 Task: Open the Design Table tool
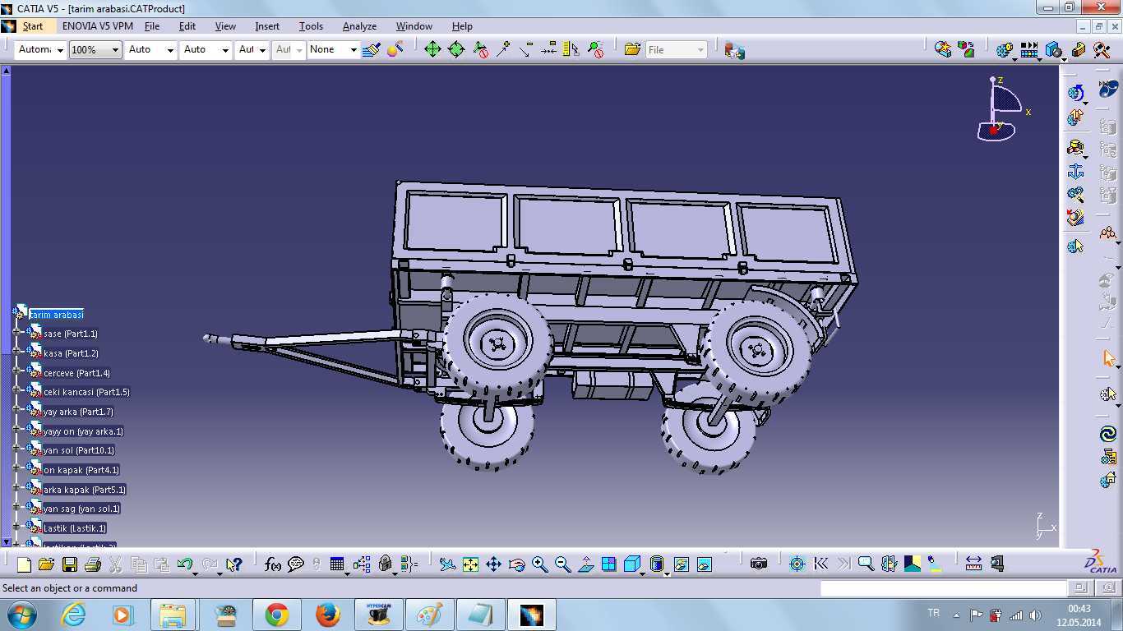click(x=337, y=564)
